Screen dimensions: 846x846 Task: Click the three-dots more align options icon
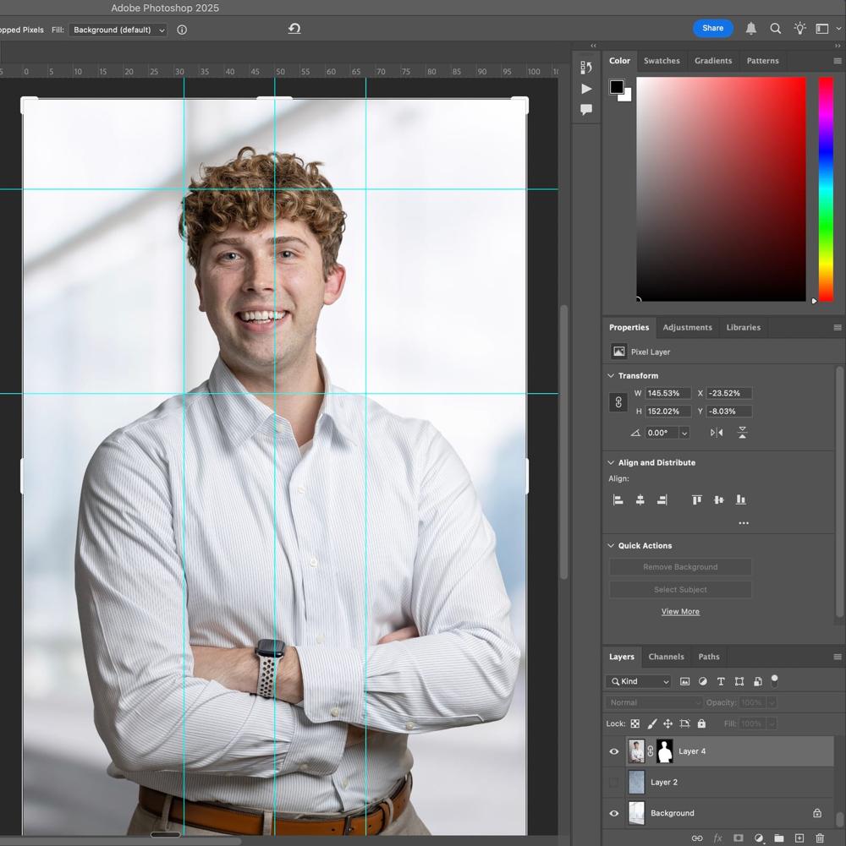point(744,523)
